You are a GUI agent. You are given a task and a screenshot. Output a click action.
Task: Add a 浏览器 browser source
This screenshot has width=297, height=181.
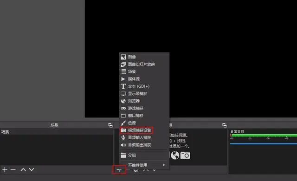tap(144, 101)
